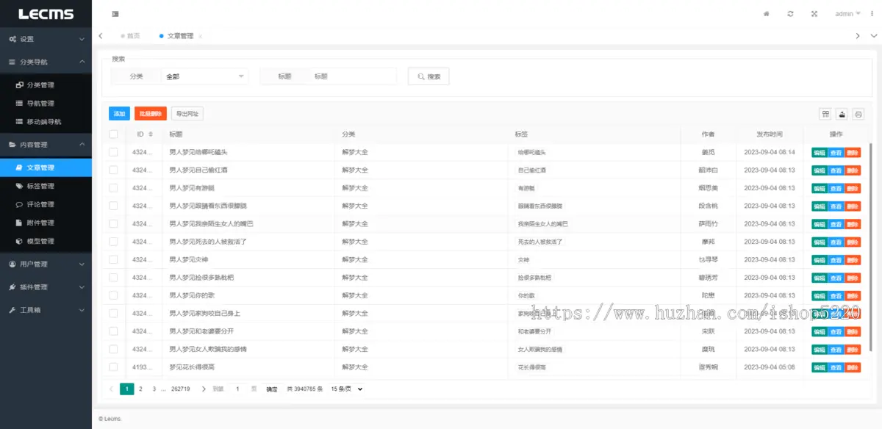Click the refresh icon in top header

(x=790, y=14)
